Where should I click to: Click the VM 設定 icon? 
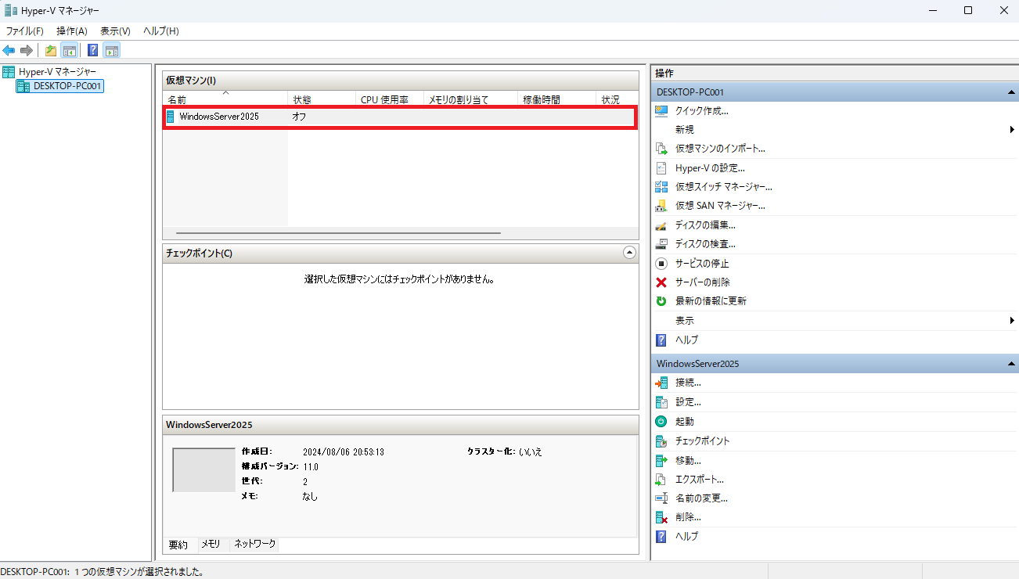pos(661,402)
